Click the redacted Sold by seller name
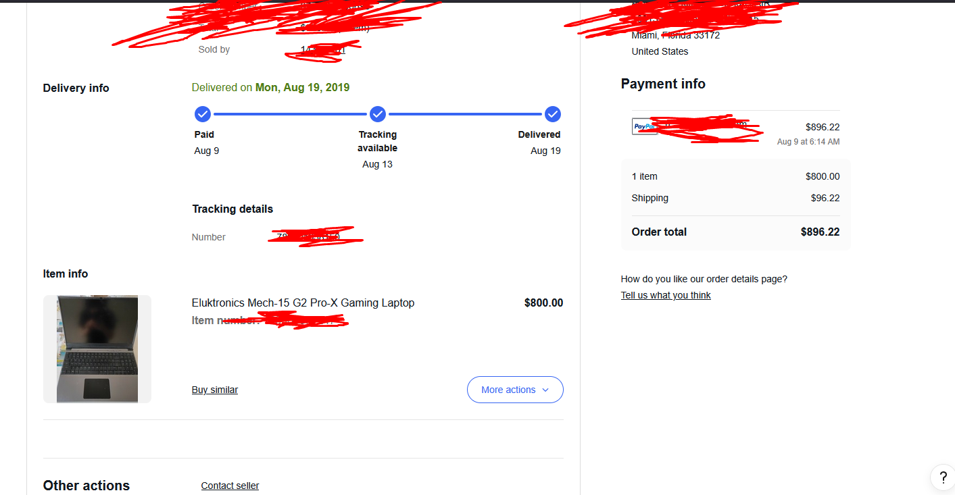 [x=323, y=50]
